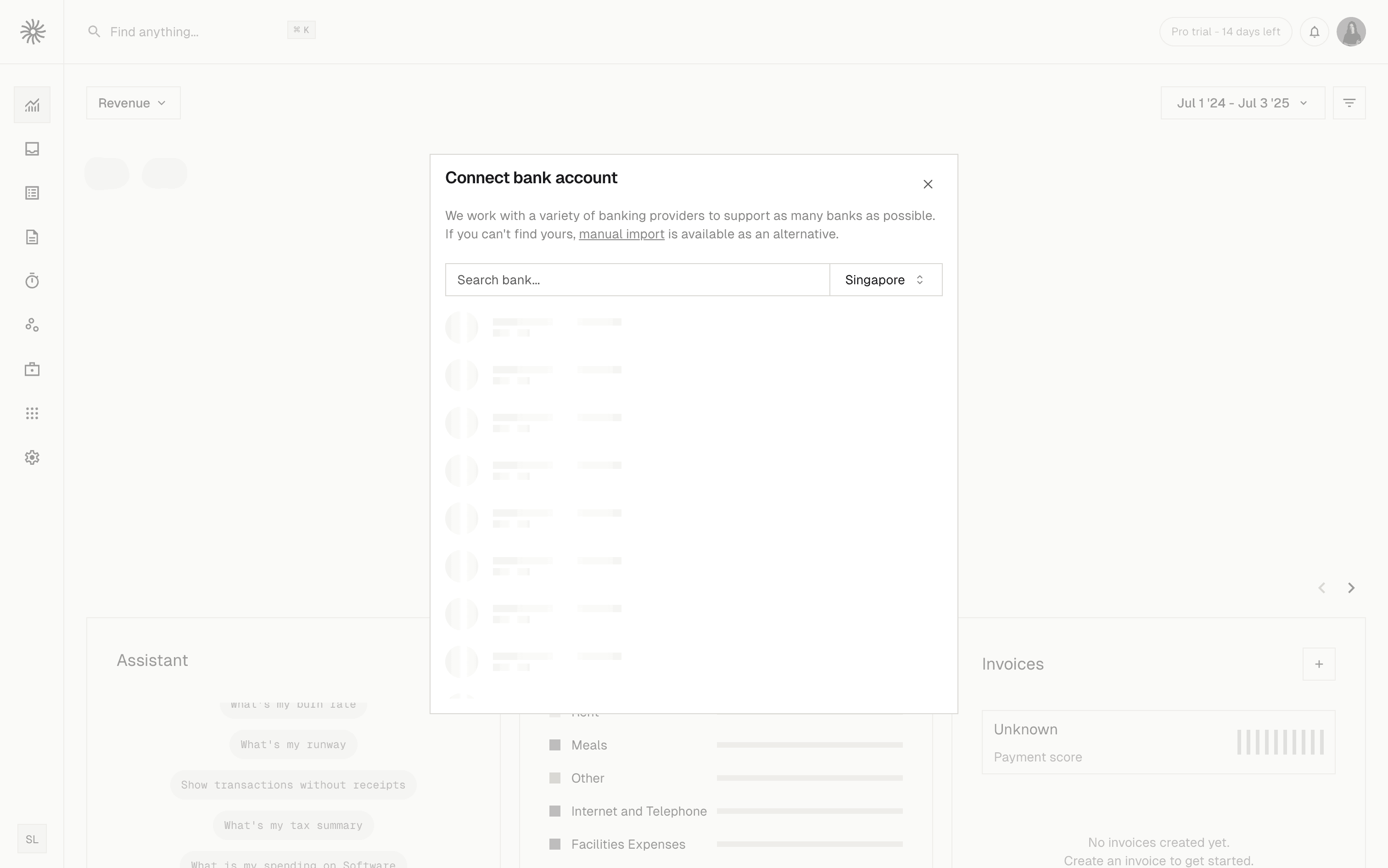Open the transactions list icon in sidebar
The height and width of the screenshot is (868, 1388).
(32, 193)
